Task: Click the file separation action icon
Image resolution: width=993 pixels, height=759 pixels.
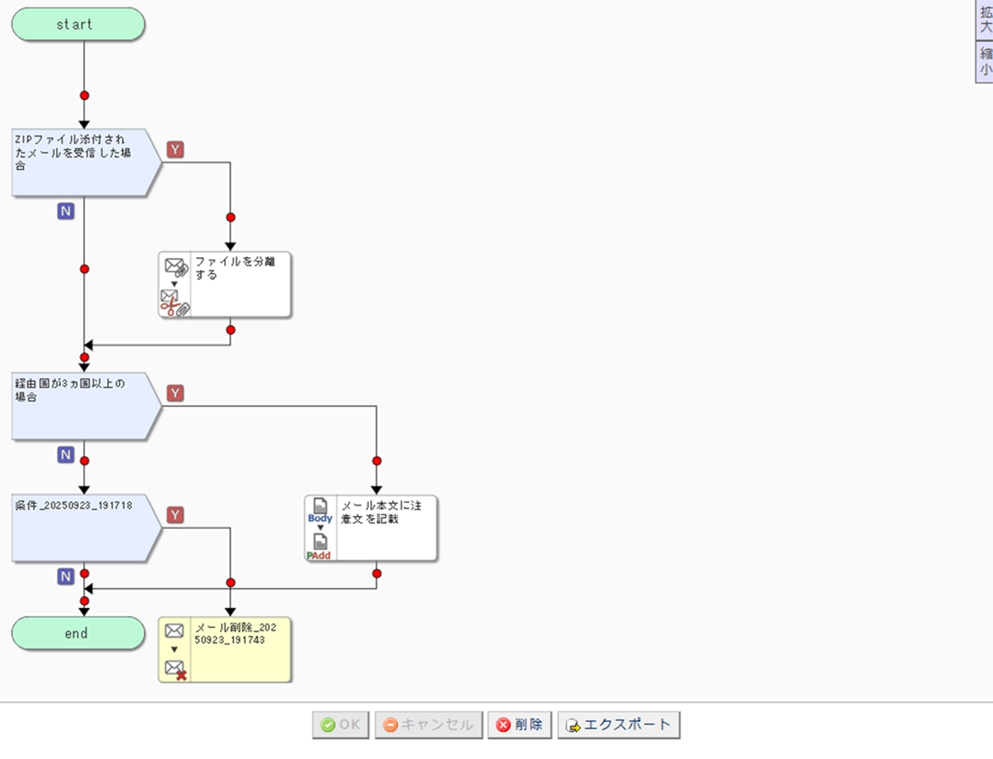Action: [x=175, y=286]
